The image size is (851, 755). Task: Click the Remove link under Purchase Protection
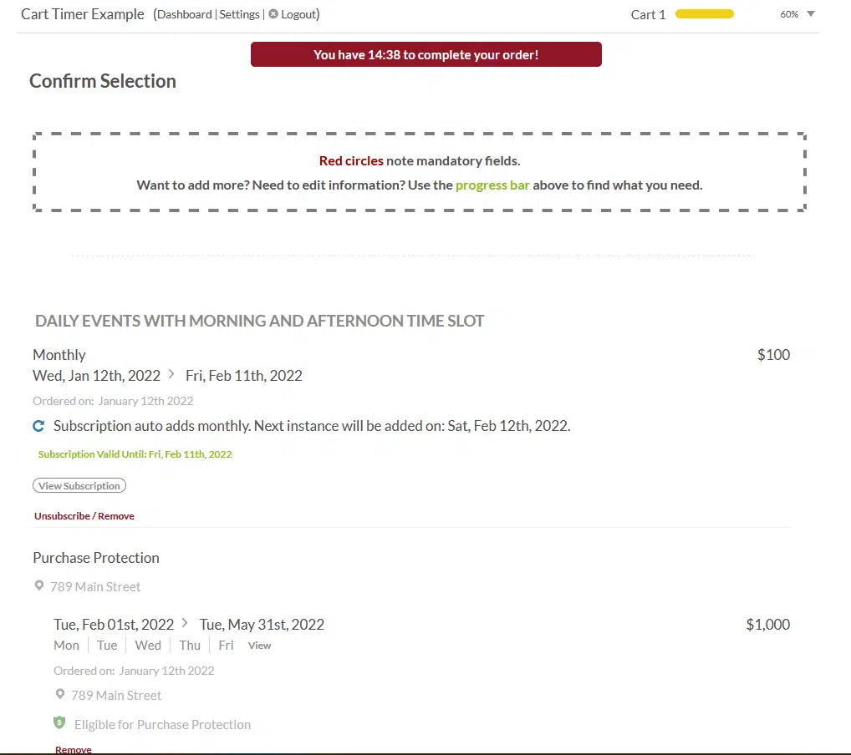coord(74,749)
